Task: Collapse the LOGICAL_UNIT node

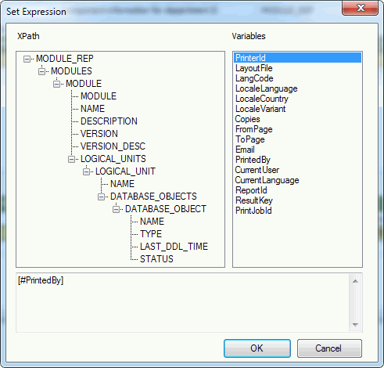Action: (x=86, y=171)
